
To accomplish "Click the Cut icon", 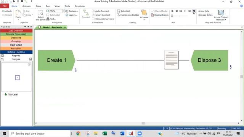I will (x=24, y=11).
